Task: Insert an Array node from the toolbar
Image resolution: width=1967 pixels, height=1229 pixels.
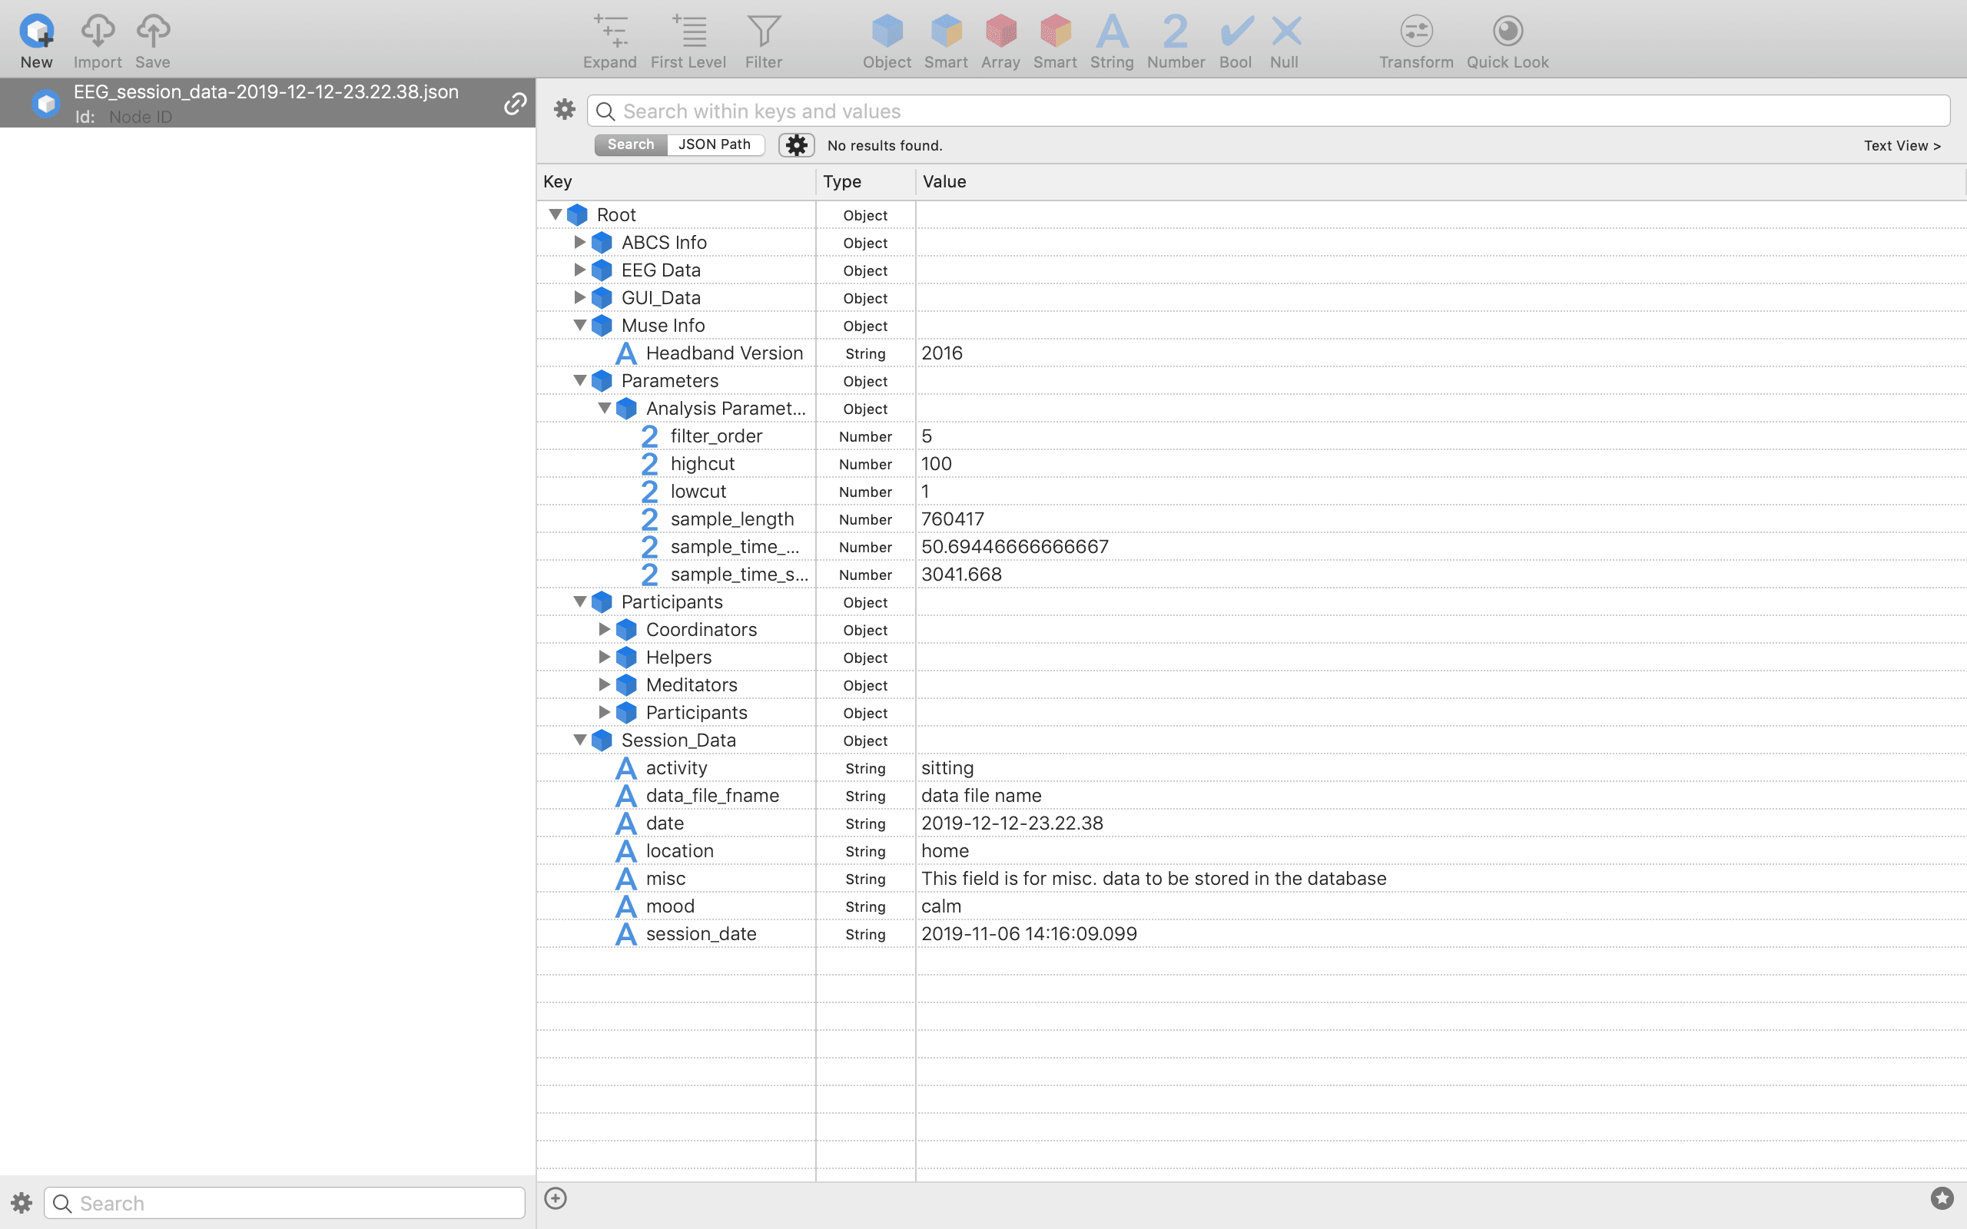Action: click(1000, 31)
